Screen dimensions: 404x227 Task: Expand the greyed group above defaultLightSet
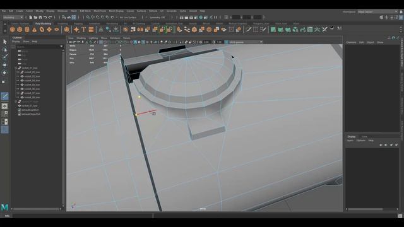point(16,102)
